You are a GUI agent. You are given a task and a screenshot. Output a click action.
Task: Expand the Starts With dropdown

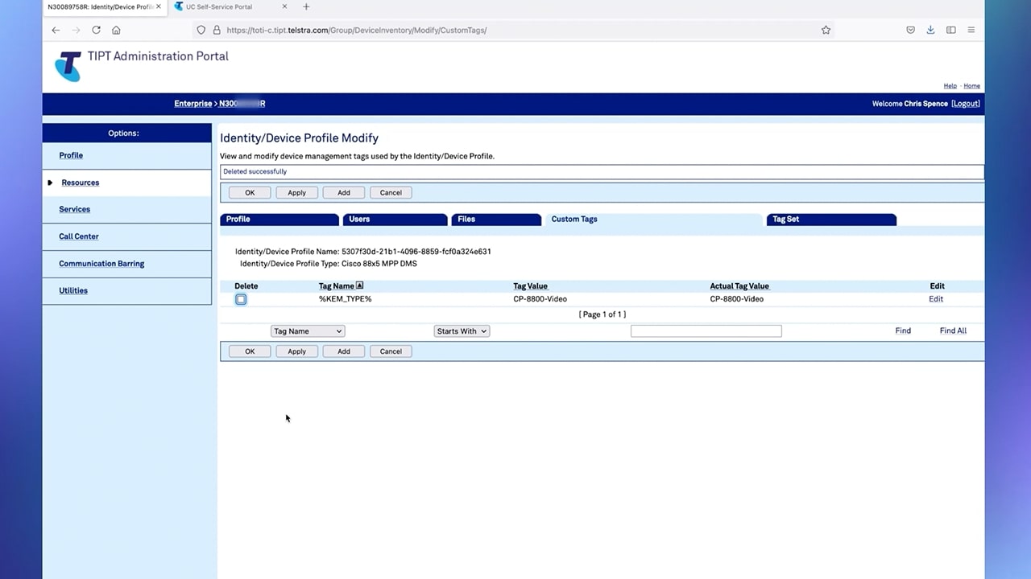point(462,331)
